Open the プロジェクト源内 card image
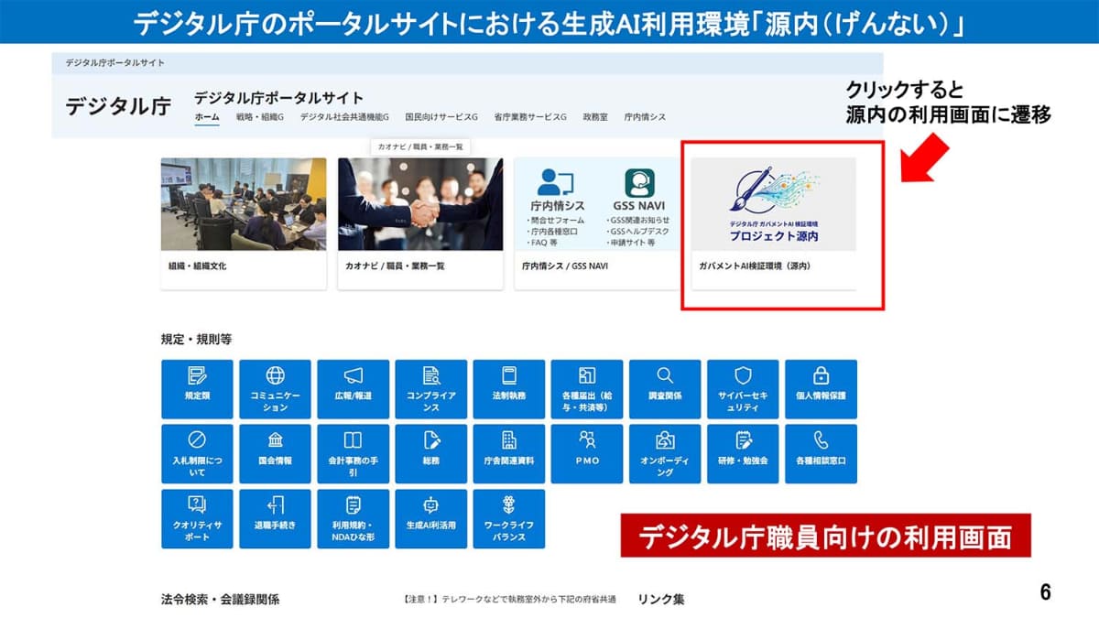Screen dimensions: 1099x618 click(x=774, y=204)
